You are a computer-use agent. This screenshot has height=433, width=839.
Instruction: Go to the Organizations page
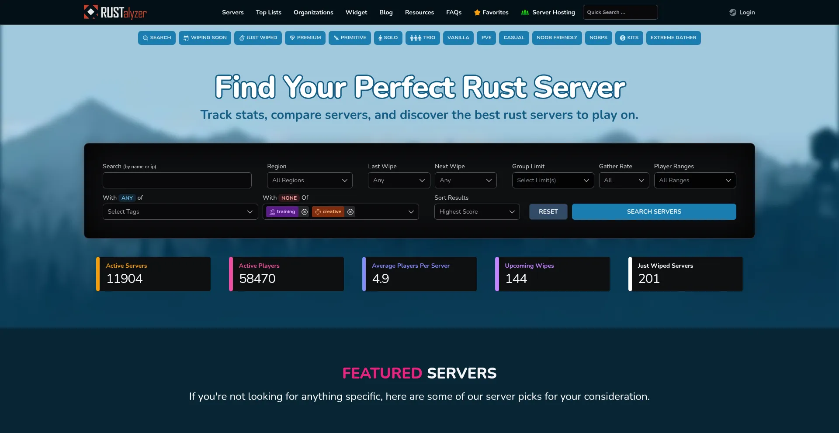pyautogui.click(x=313, y=13)
